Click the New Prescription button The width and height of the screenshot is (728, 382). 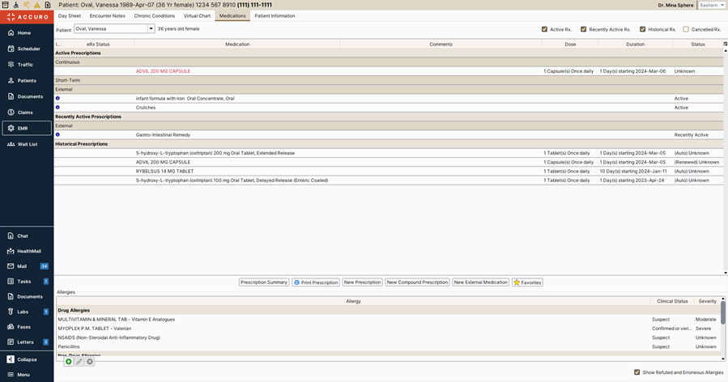tap(362, 282)
